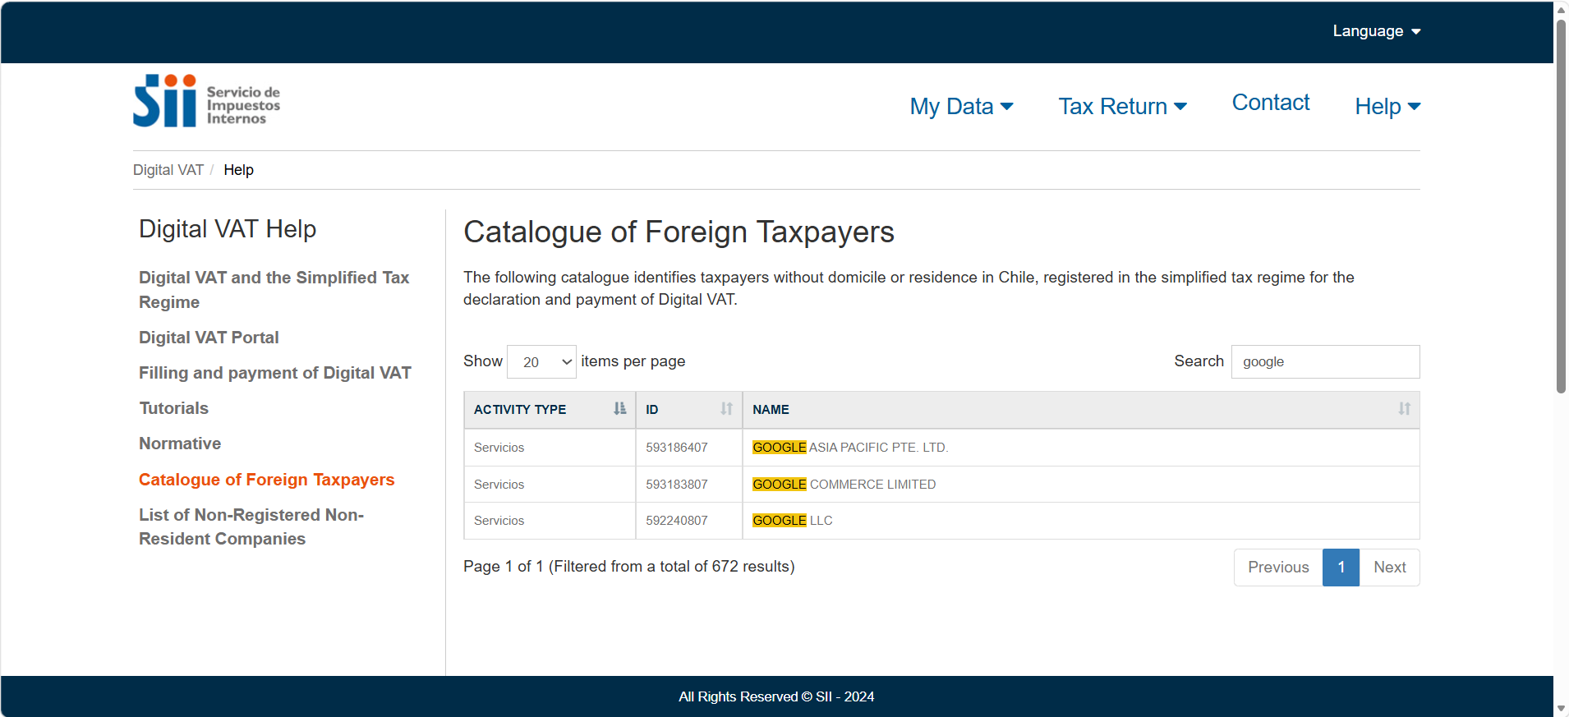Sort by Activity Type column icon
This screenshot has width=1569, height=717.
click(619, 409)
